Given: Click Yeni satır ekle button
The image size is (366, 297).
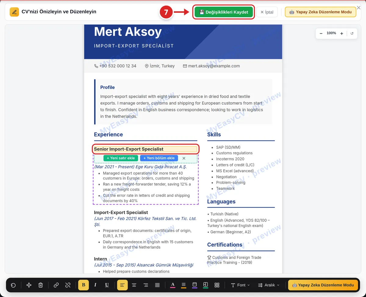Looking at the screenshot, I should tap(121, 158).
